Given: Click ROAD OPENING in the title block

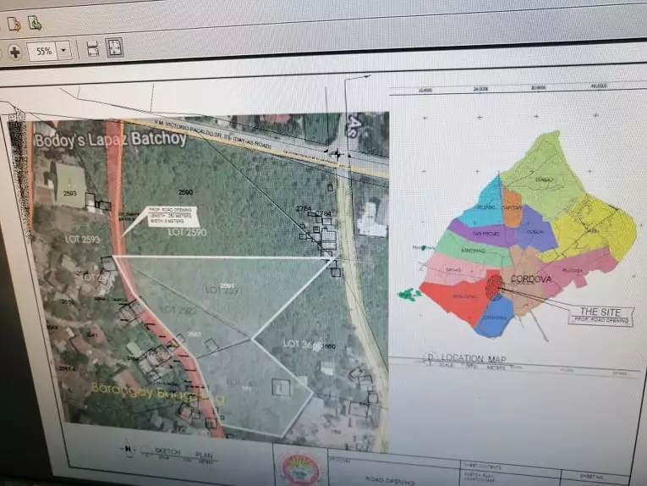Looking at the screenshot, I should click(x=391, y=480).
